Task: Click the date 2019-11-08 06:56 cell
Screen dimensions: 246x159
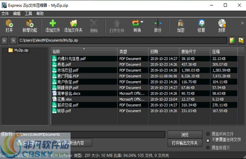Action: [164, 76]
